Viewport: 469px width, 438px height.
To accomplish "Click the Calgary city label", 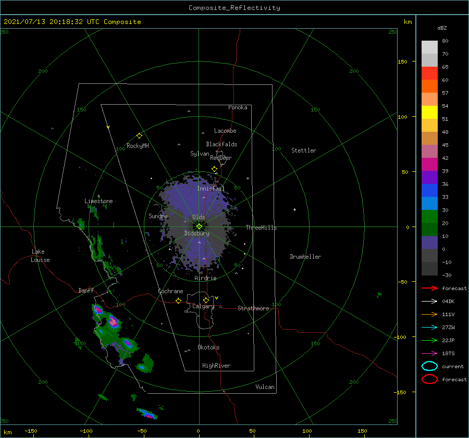I will (x=203, y=306).
